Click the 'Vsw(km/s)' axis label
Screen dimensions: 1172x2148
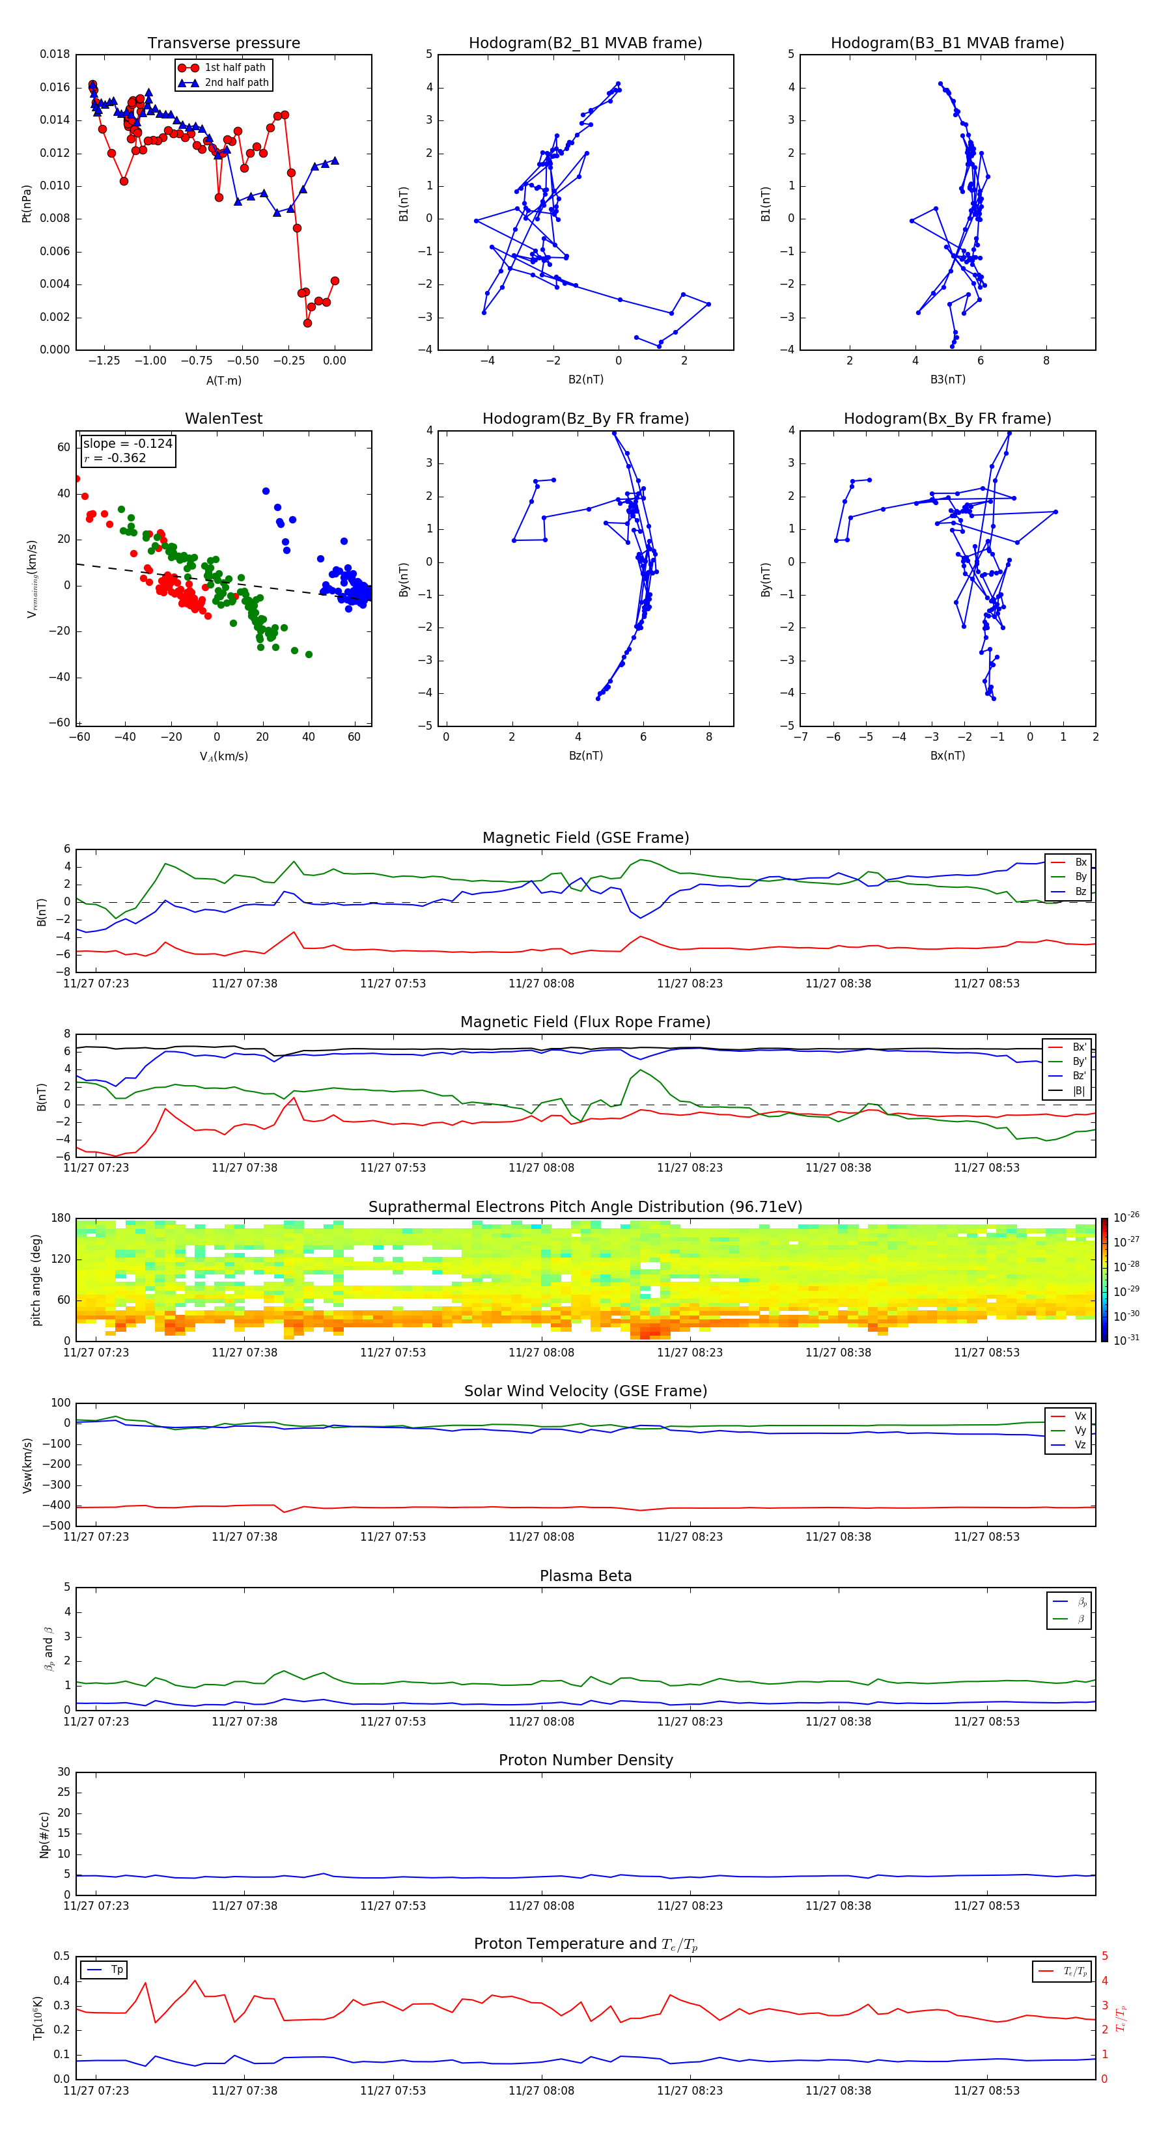27,1465
